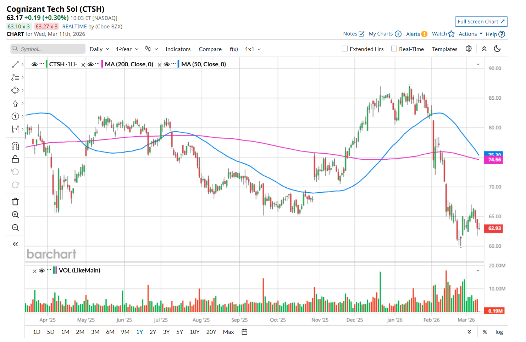
Task: Select the trend line drawing tool
Action: (x=15, y=64)
